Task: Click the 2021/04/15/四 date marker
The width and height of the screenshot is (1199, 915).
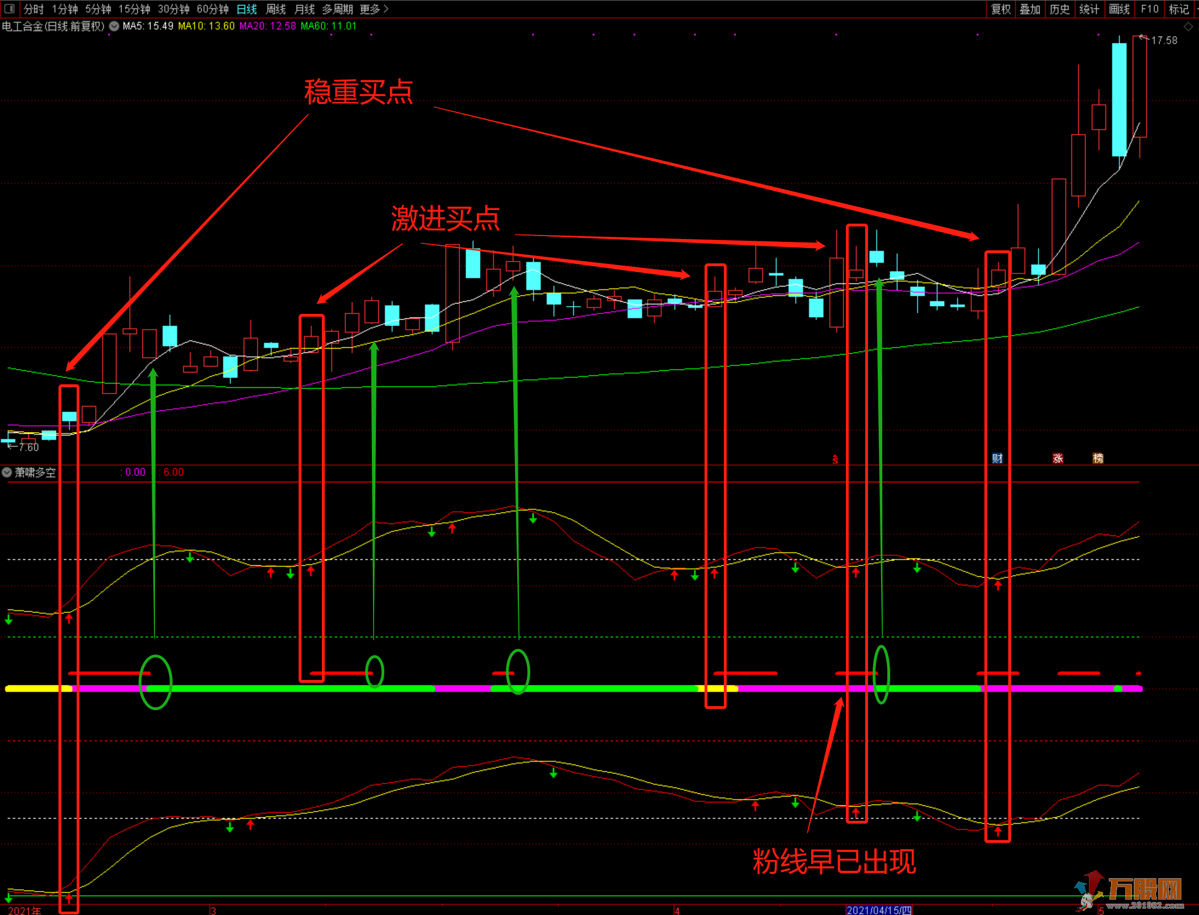Action: 879,910
